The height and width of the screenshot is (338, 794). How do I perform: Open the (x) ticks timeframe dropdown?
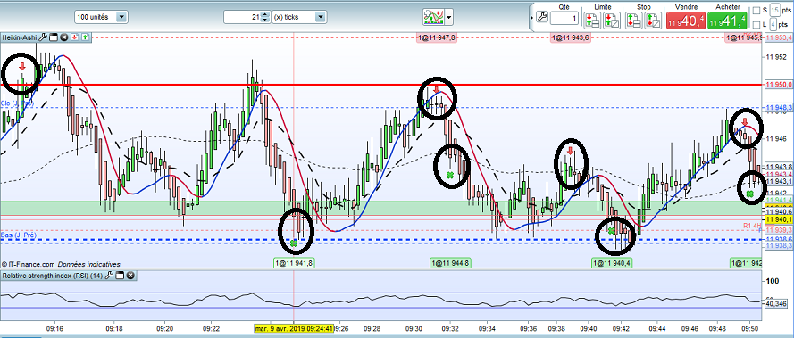pos(299,17)
